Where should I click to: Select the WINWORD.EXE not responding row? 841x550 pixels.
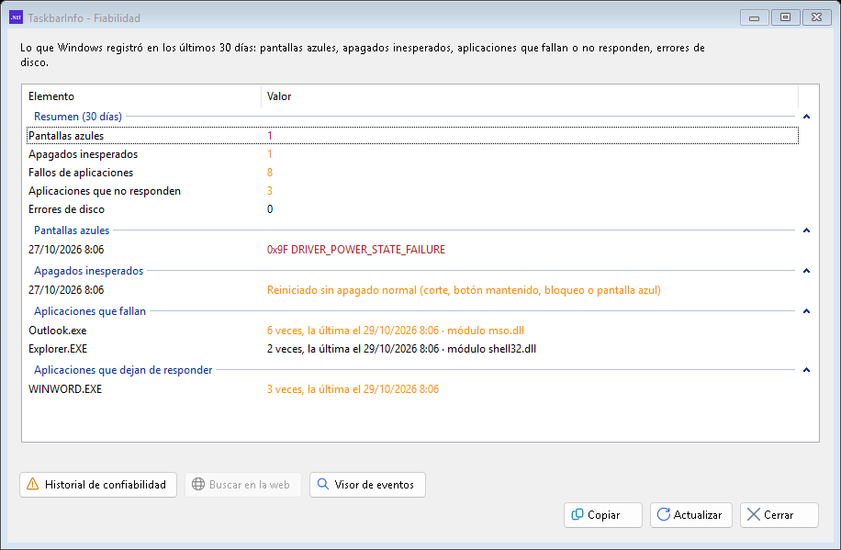click(412, 389)
